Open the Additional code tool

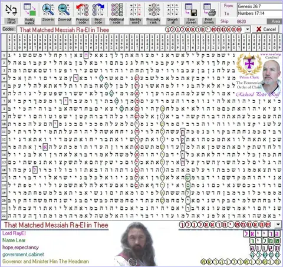[117, 10]
